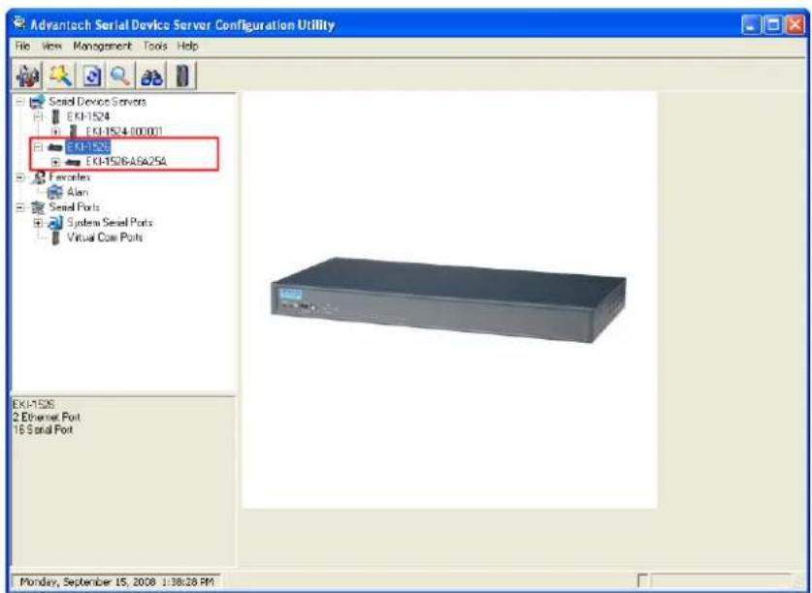Click the star wand toolbar icon
The width and height of the screenshot is (812, 593).
tap(61, 77)
